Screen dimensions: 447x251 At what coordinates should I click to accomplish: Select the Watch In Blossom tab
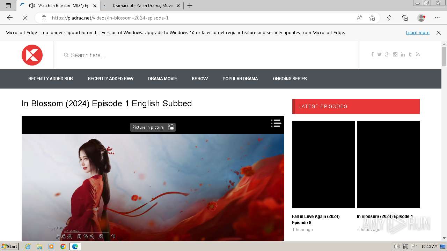[x=59, y=6]
